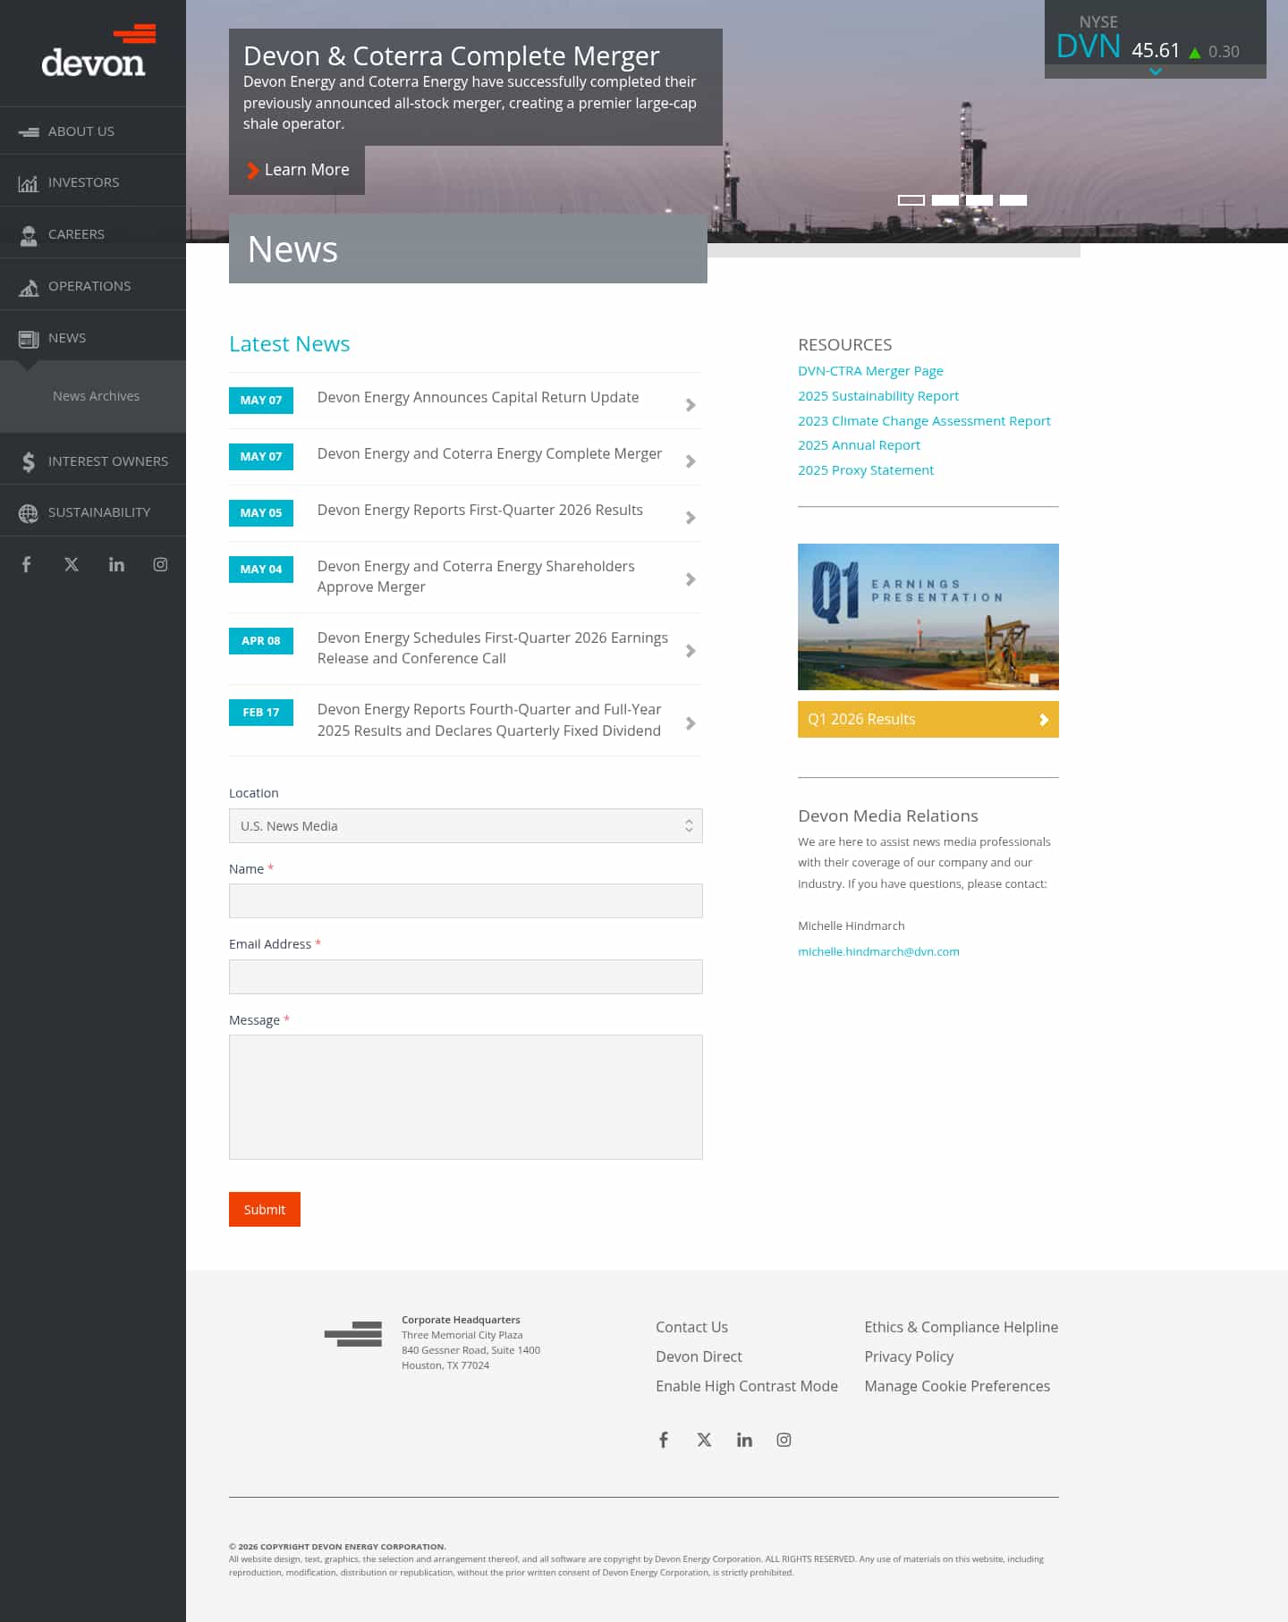This screenshot has width=1288, height=1622.
Task: Click the FEB 17 date badge
Action: point(261,713)
